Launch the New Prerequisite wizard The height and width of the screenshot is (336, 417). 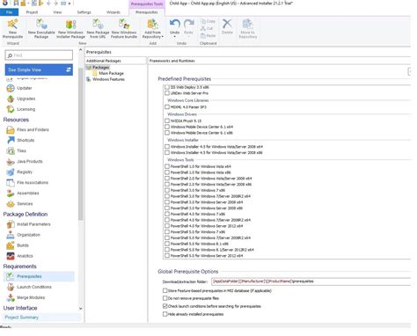pos(12,29)
